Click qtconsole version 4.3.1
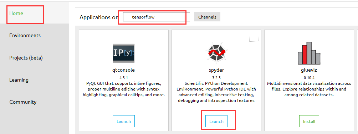 click(124, 78)
